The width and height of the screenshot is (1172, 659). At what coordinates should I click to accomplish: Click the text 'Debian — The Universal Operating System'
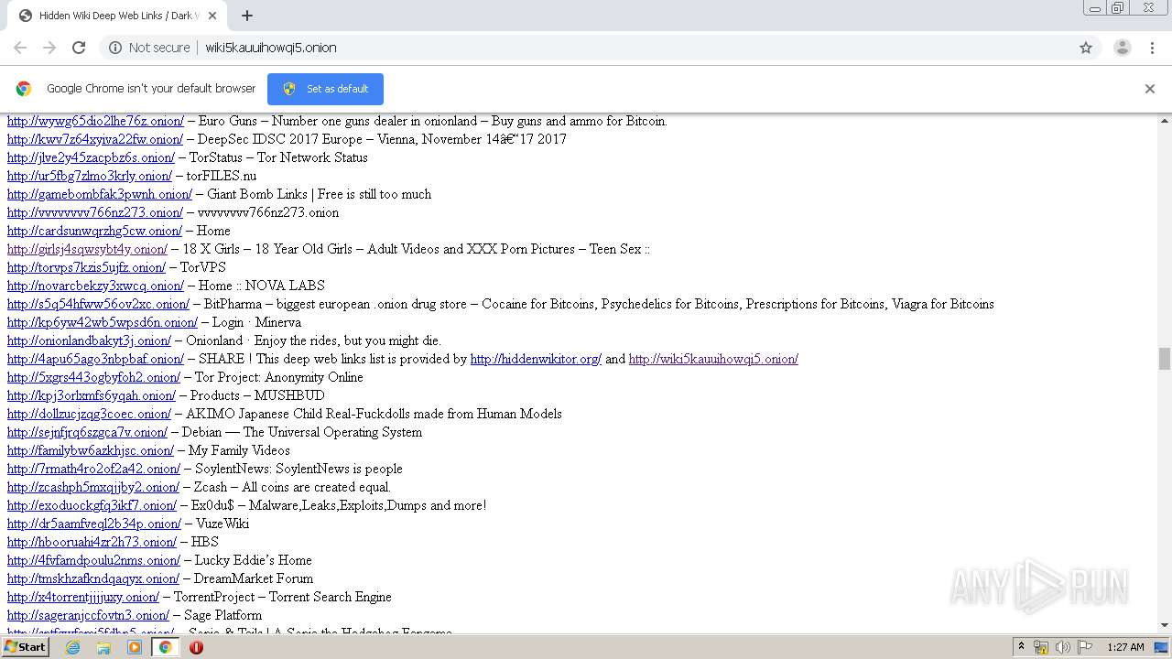(x=302, y=432)
